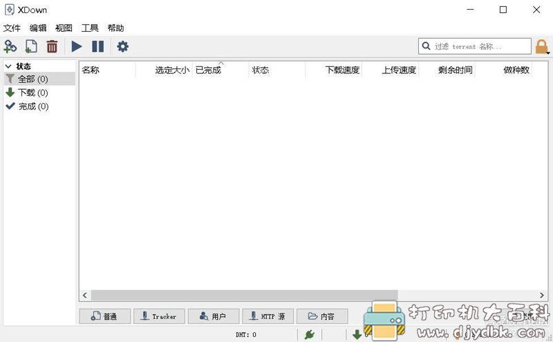The width and height of the screenshot is (553, 342).
Task: Click the add torrent file icon
Action: click(x=31, y=46)
